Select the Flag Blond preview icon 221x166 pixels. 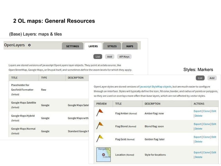coord(100,125)
